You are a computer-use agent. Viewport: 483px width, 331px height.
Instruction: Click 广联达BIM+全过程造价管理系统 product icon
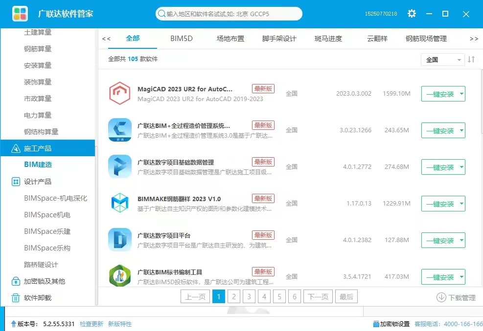click(120, 130)
